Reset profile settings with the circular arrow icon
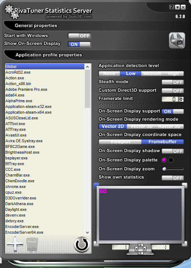The image size is (191, 268). (x=82, y=245)
